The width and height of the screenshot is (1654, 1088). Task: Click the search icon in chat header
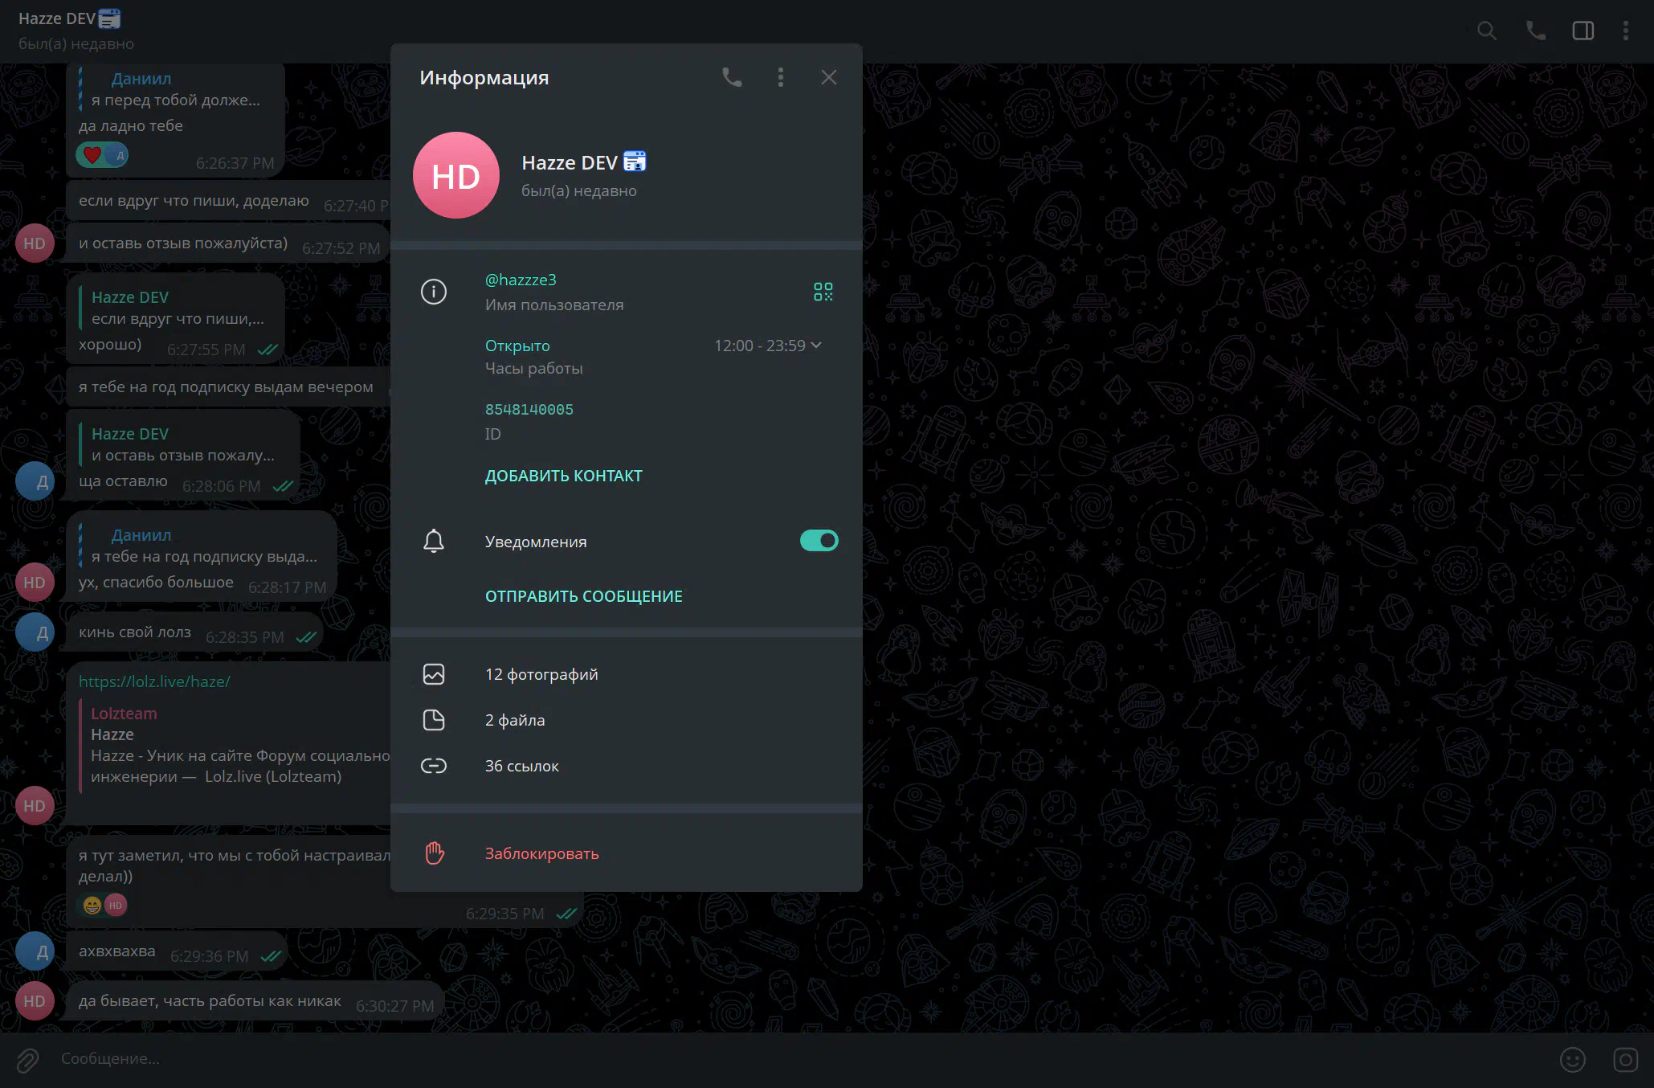click(1486, 31)
